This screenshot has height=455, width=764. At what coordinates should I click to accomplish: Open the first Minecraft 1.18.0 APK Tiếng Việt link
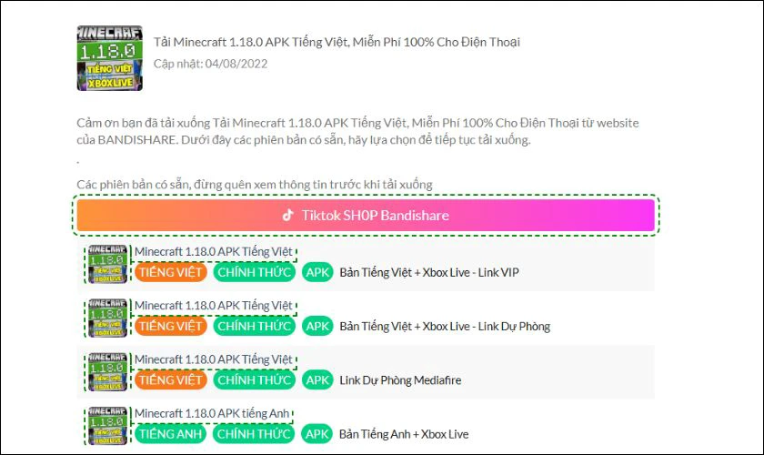tap(215, 252)
